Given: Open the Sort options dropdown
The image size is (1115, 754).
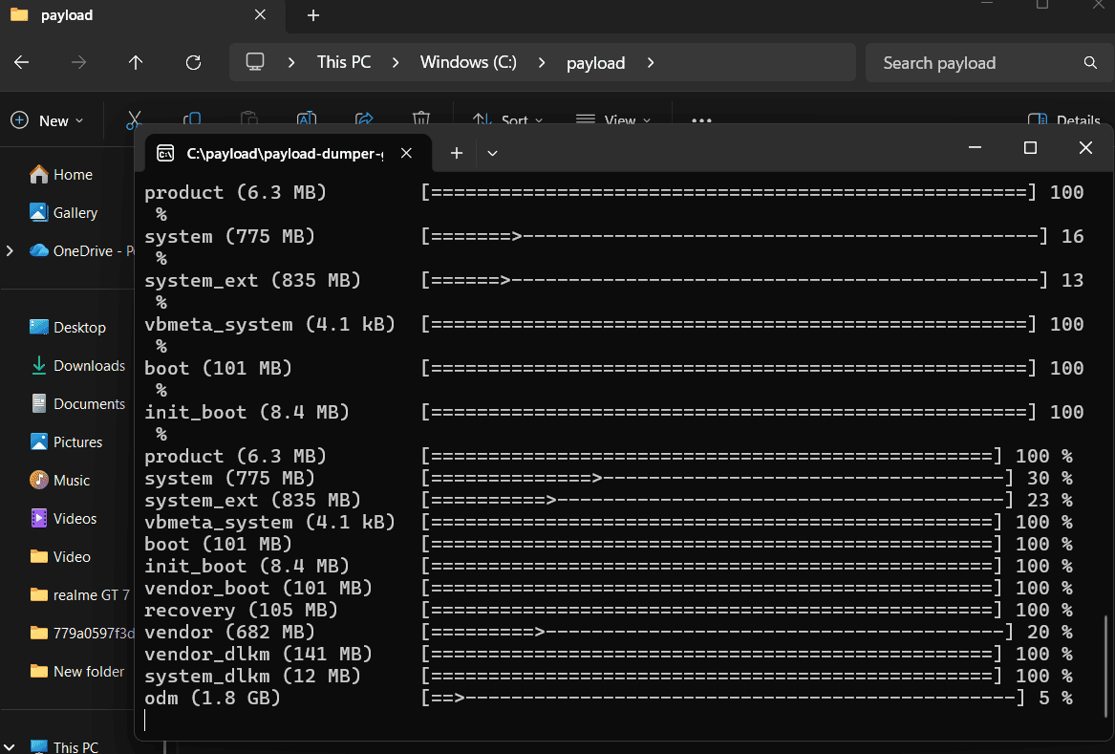Looking at the screenshot, I should [507, 120].
